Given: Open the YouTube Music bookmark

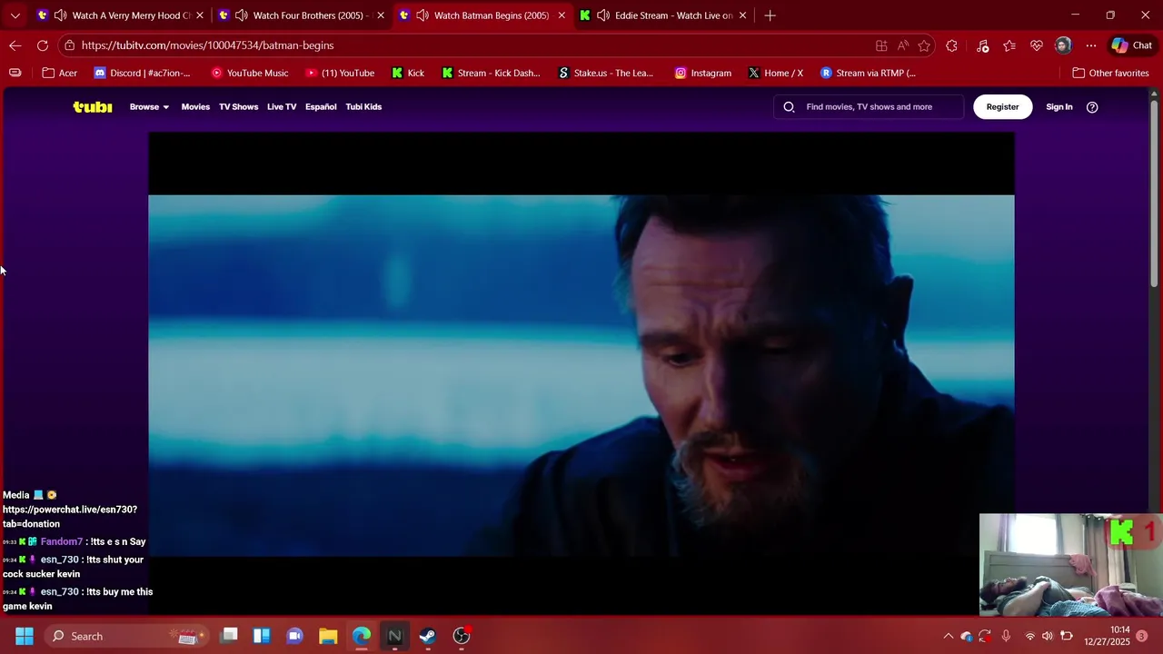Looking at the screenshot, I should [249, 73].
